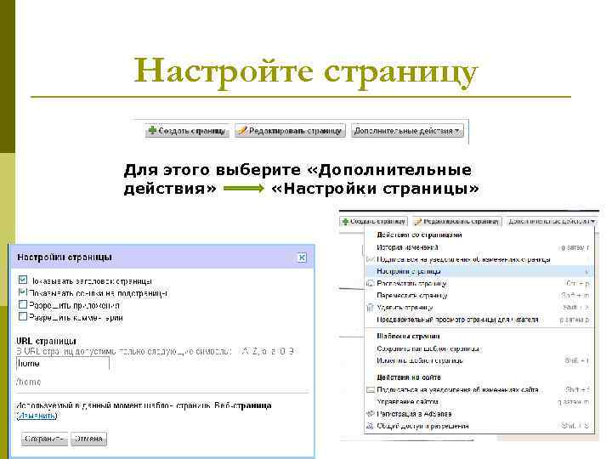Image resolution: width=612 pixels, height=459 pixels.
Task: Click the printer icon 'Распечатать страницу'
Action: (x=370, y=283)
